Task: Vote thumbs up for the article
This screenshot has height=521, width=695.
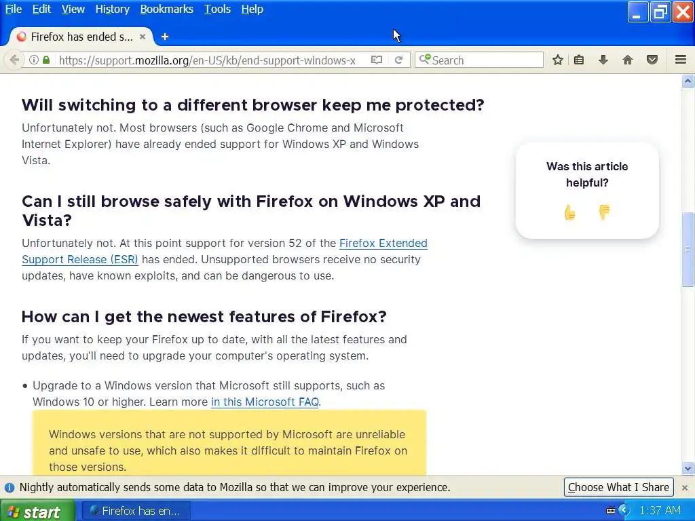Action: pos(570,212)
